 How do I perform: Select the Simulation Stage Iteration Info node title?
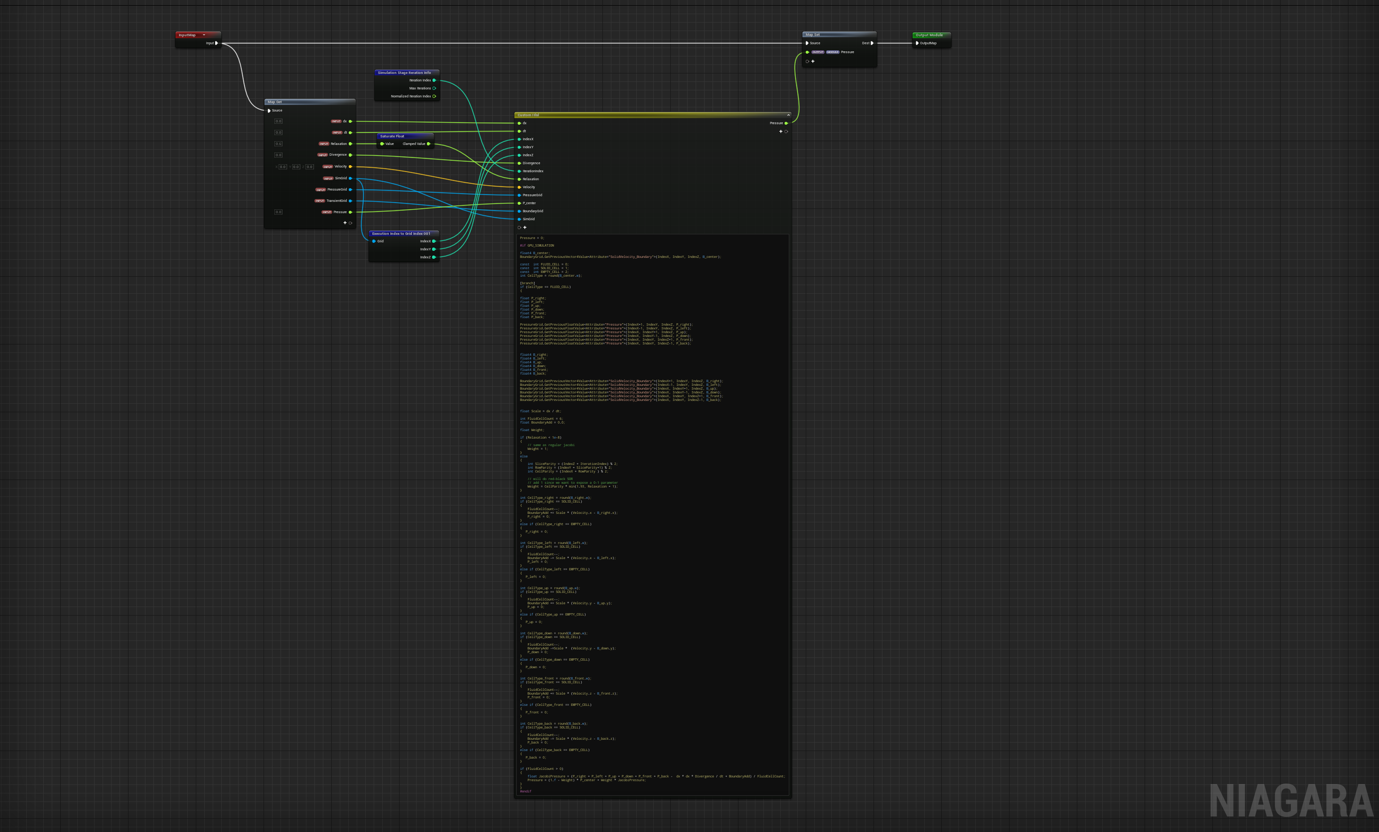(404, 73)
